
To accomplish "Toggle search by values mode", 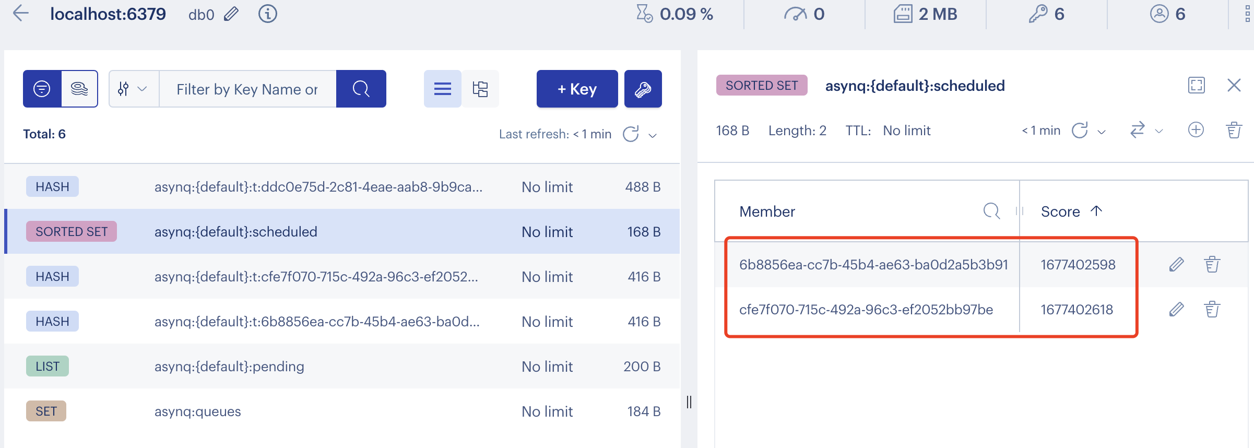I will pos(79,89).
